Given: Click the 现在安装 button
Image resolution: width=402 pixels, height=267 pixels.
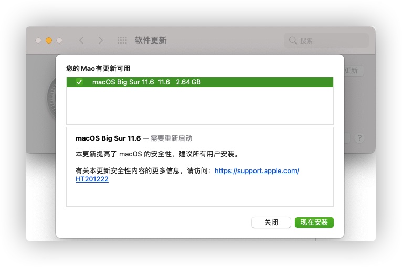Looking at the screenshot, I should click(x=314, y=222).
